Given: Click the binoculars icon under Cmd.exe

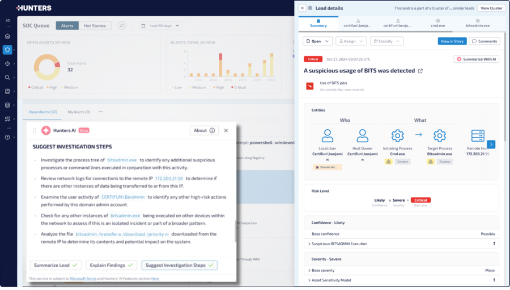Looking at the screenshot, I should coord(388,161).
